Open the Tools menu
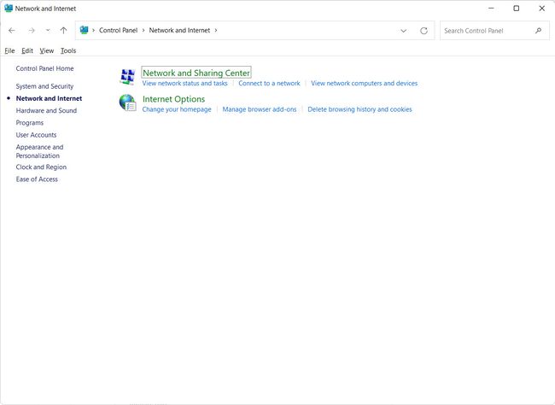 coord(68,50)
